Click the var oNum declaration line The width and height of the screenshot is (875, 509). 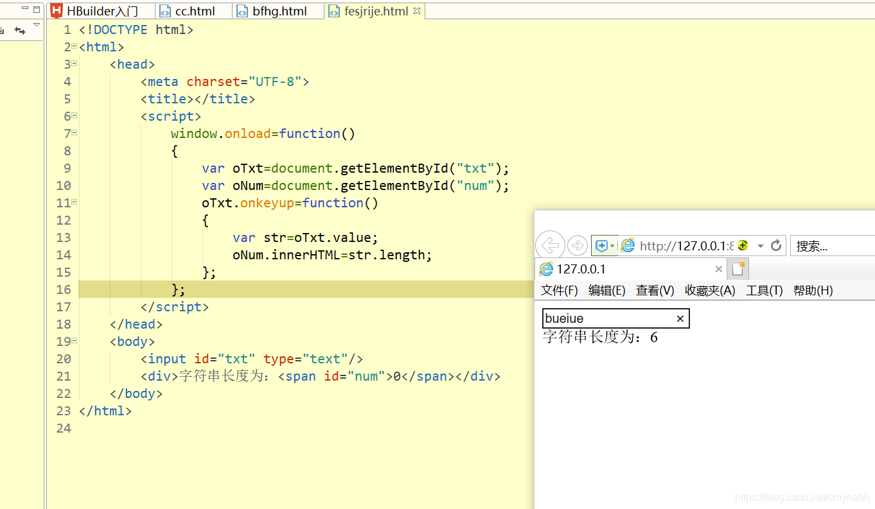tap(355, 185)
